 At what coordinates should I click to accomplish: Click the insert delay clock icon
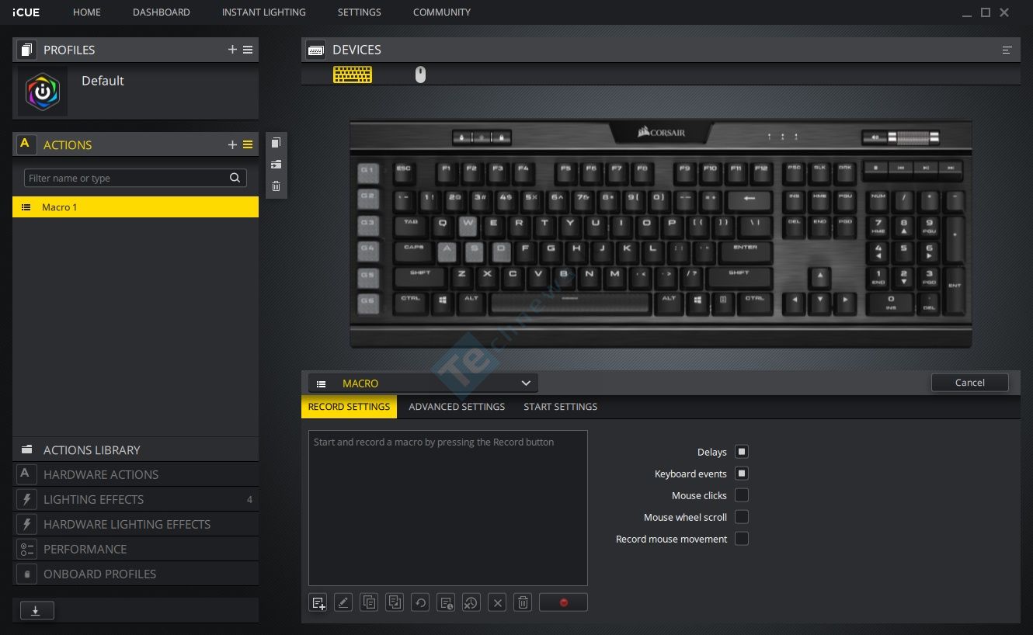[446, 602]
